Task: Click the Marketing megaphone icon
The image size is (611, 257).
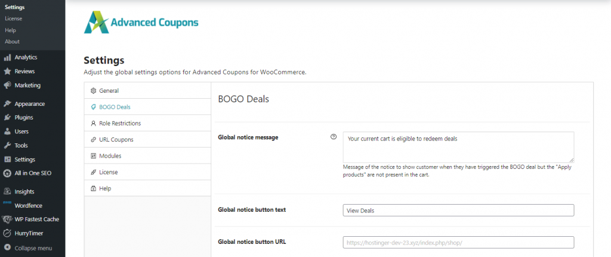Action: [7, 85]
